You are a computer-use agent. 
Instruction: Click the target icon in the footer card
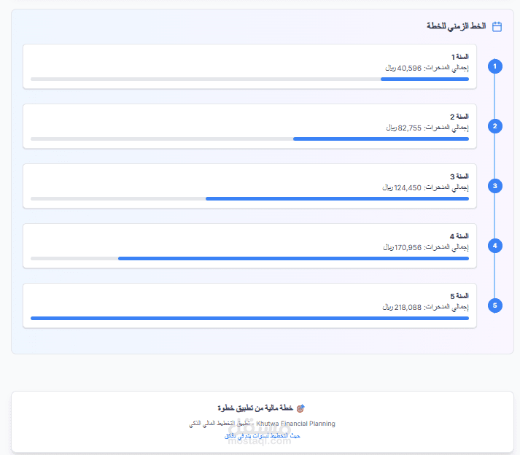pyautogui.click(x=300, y=408)
